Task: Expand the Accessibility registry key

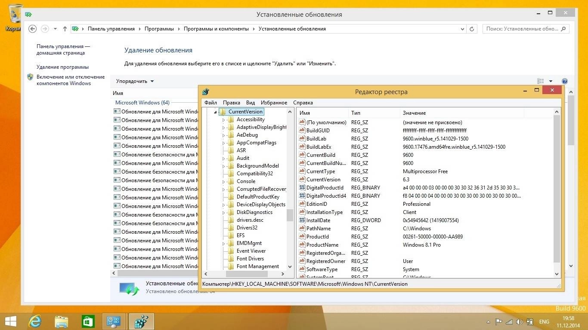Action: (x=224, y=119)
